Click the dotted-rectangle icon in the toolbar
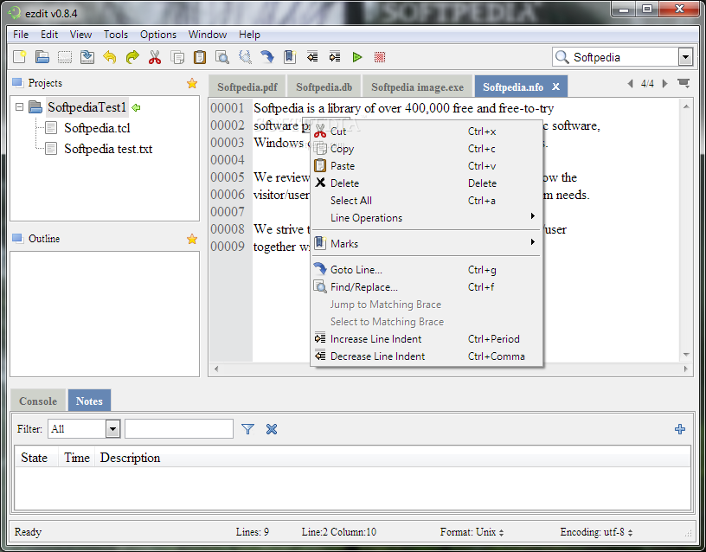 coord(65,57)
